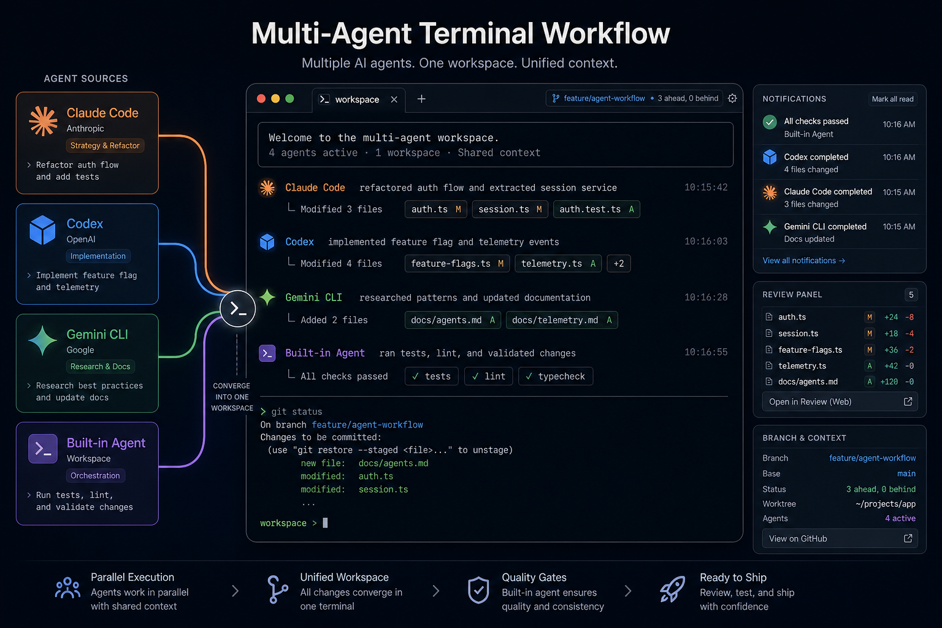Select the telemetry.ts row in Review Panel

[840, 366]
